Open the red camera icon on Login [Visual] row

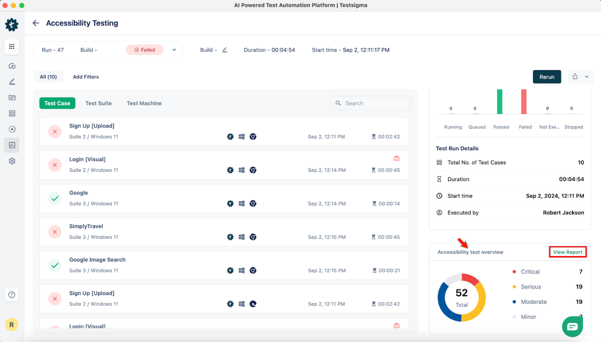point(396,158)
